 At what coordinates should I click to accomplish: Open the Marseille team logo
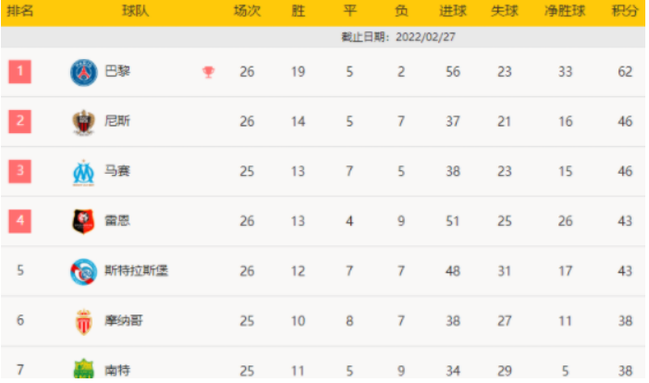click(x=83, y=173)
